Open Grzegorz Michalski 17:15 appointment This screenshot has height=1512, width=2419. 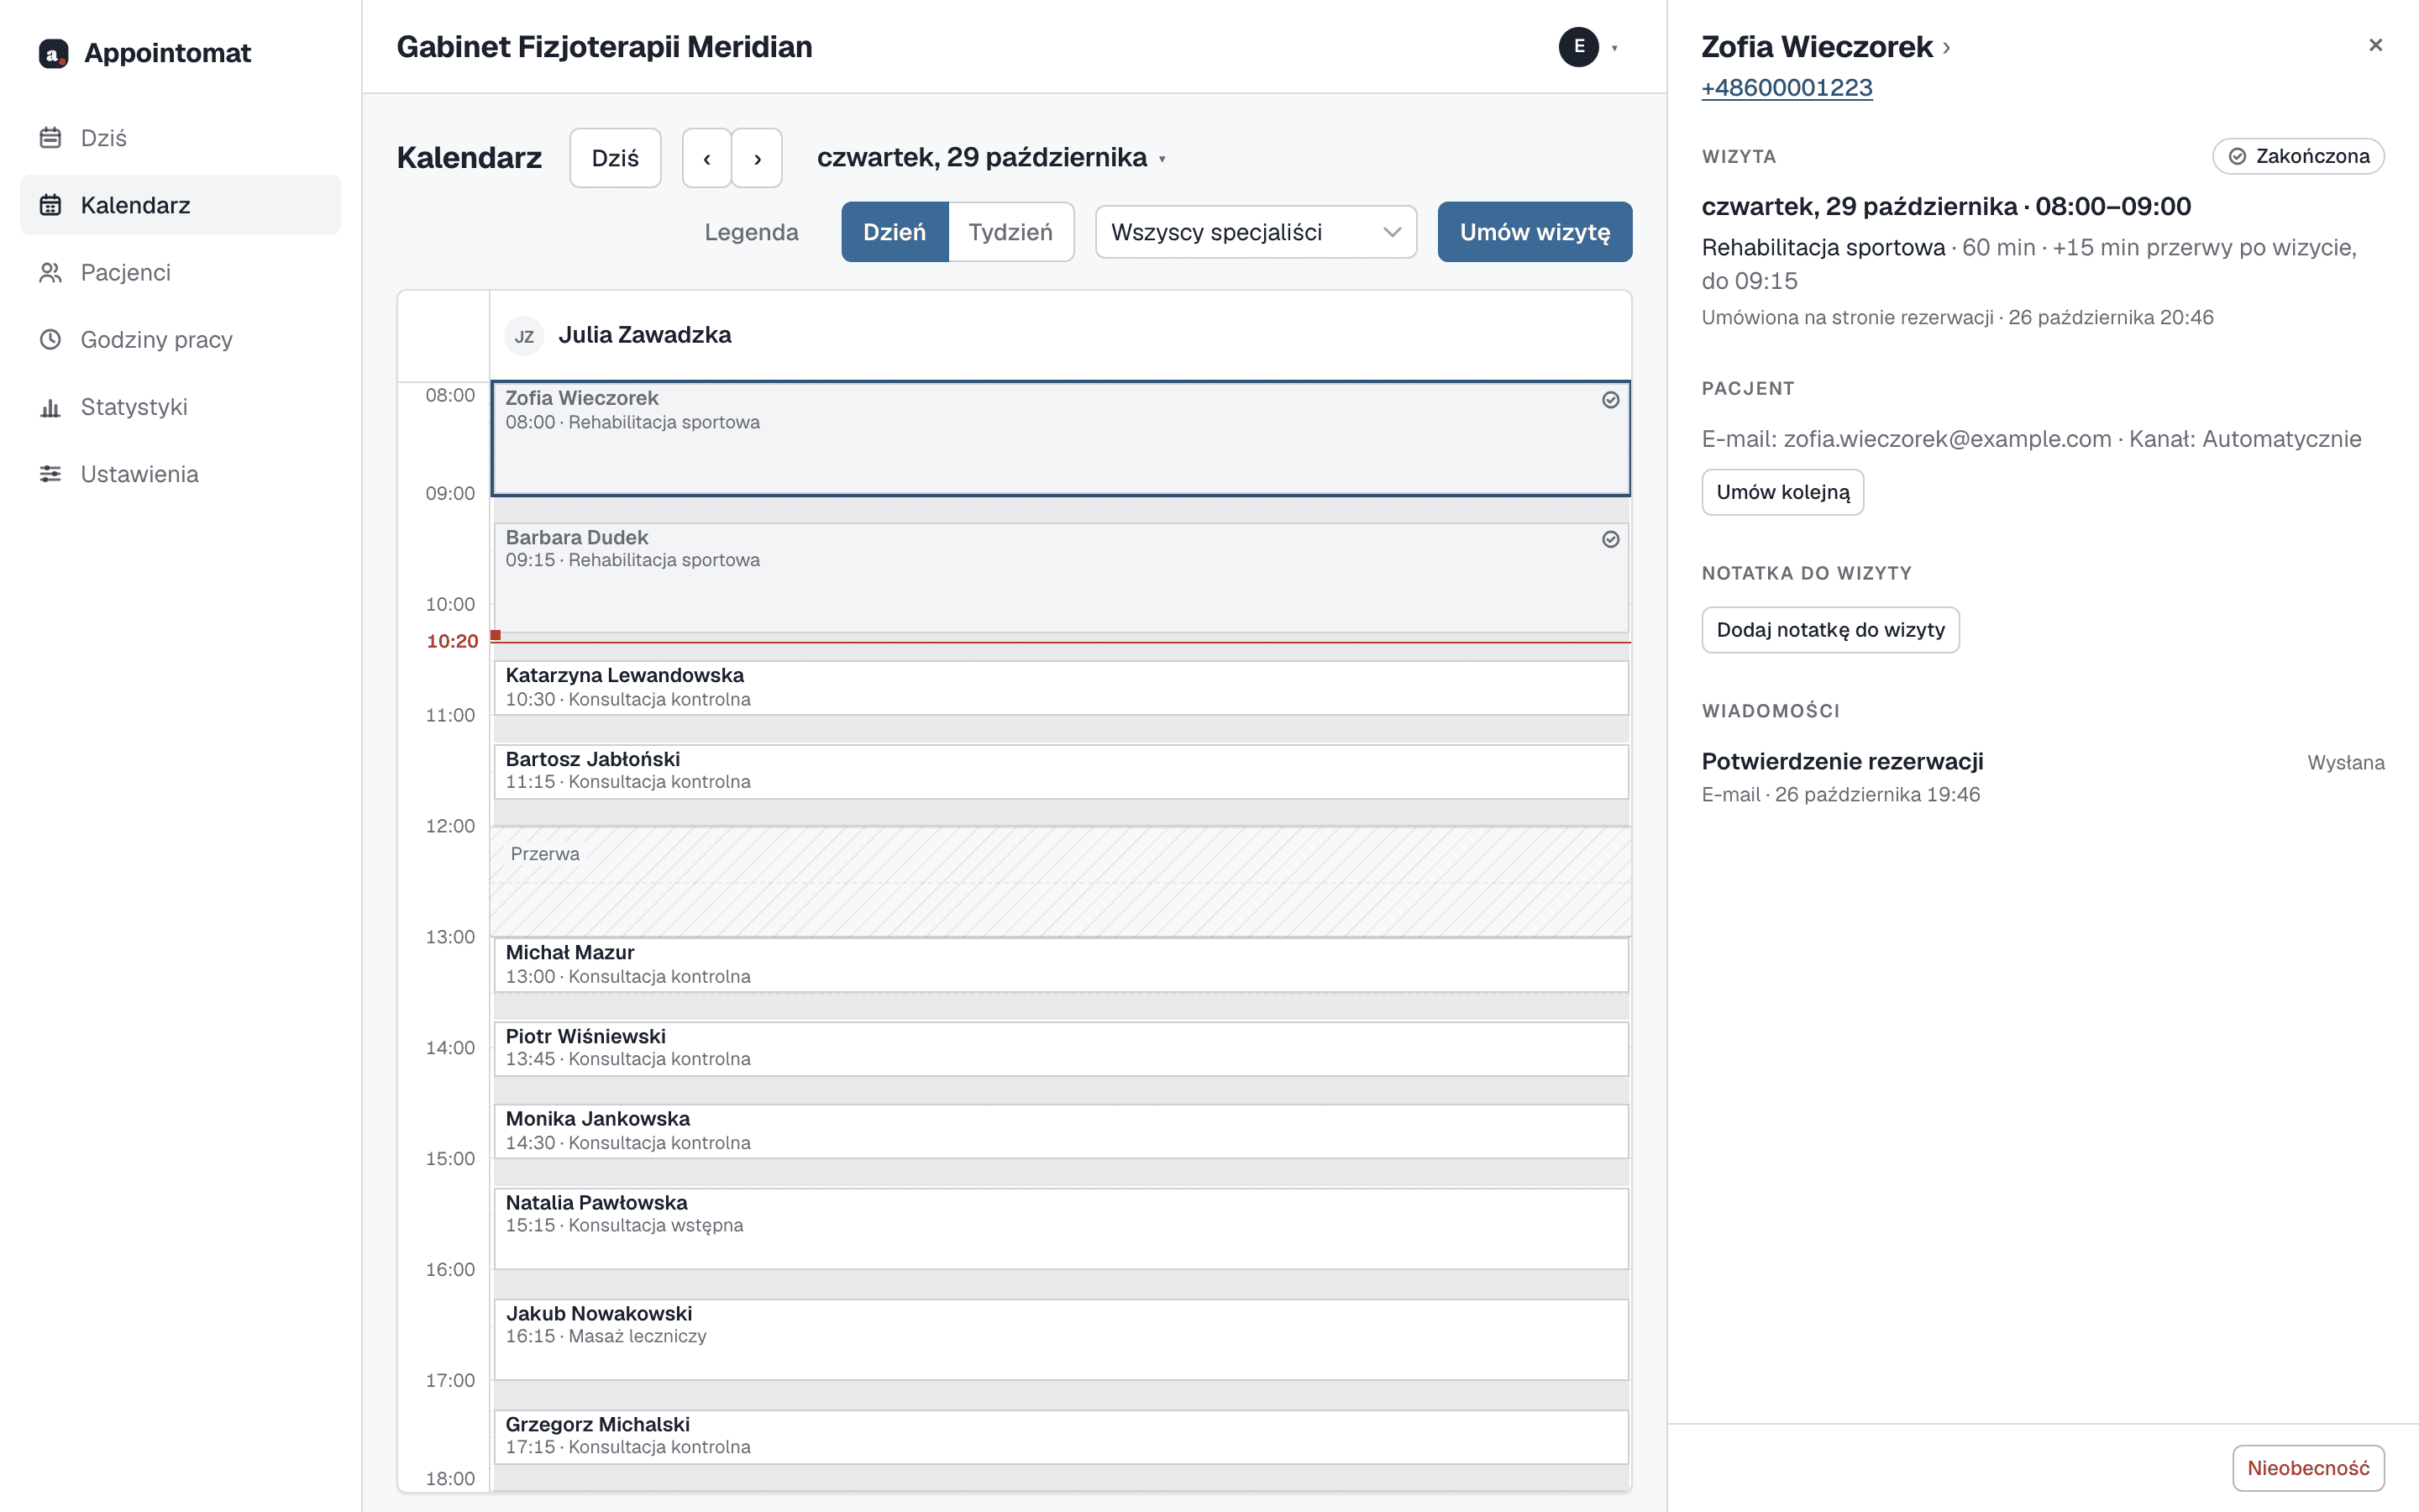click(x=1061, y=1437)
